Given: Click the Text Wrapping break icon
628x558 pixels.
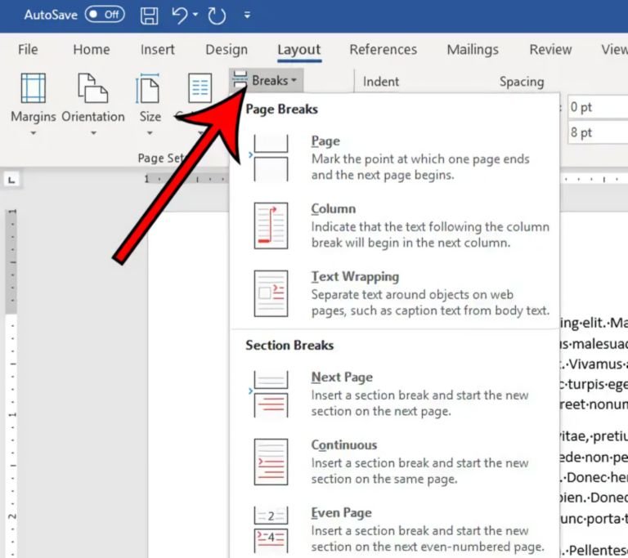Looking at the screenshot, I should pyautogui.click(x=271, y=293).
